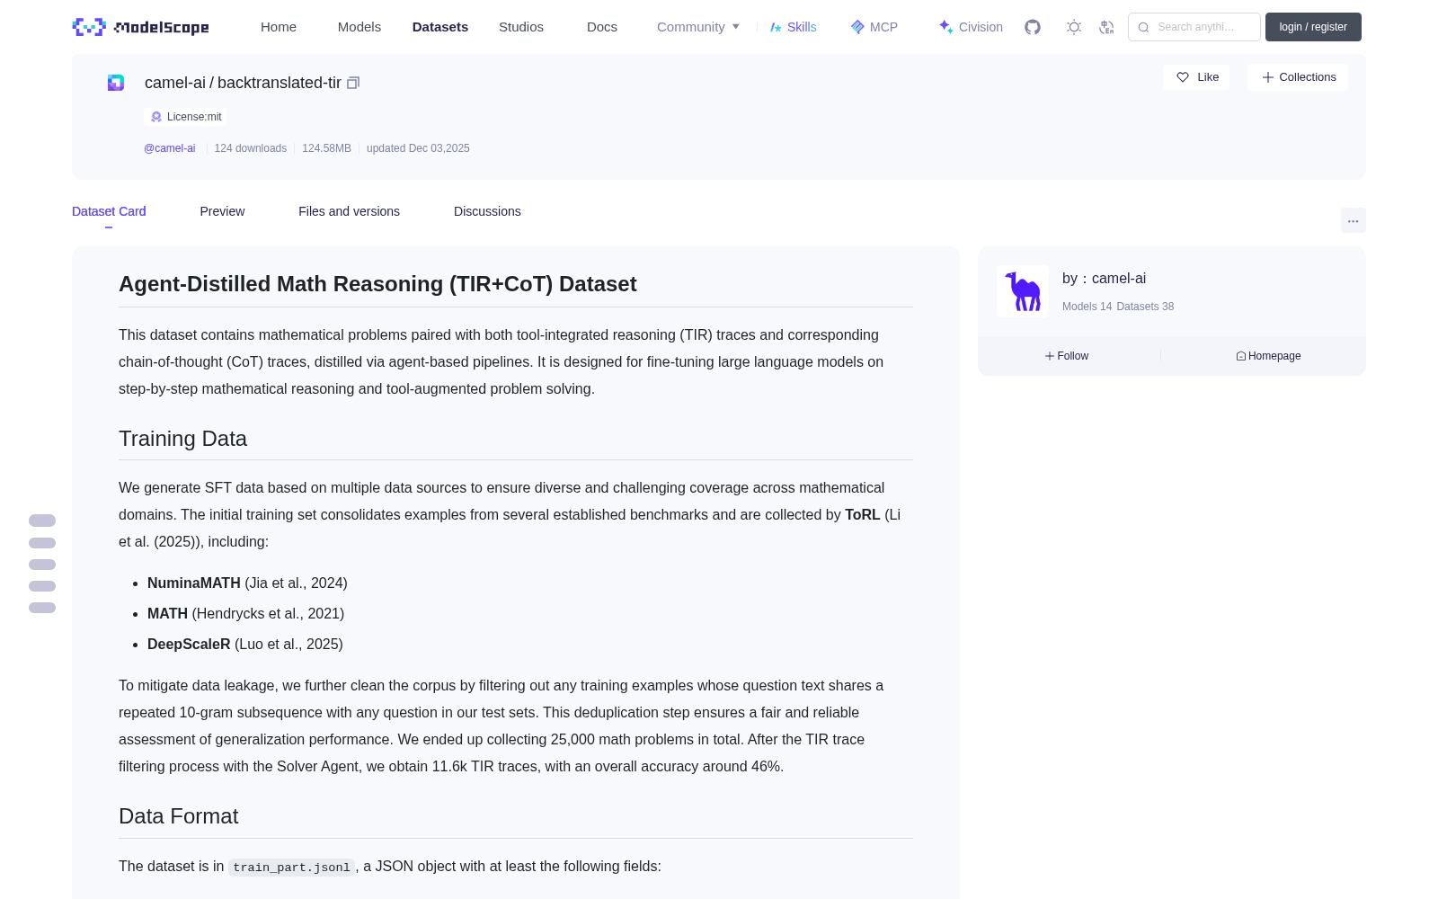Switch language with the translate icon
This screenshot has height=899, width=1438.
pyautogui.click(x=1107, y=27)
